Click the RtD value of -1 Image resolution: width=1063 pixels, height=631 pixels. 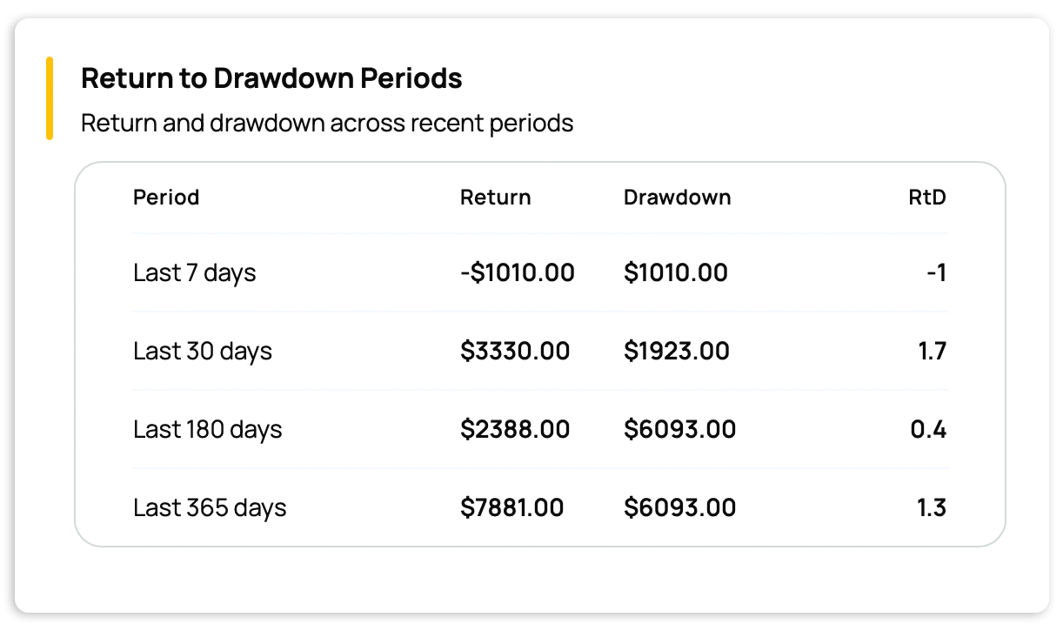point(936,272)
